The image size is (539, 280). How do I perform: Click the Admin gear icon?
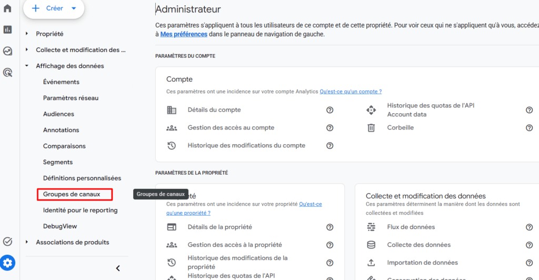click(7, 263)
